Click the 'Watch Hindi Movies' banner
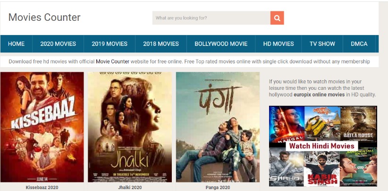Image resolution: width=388 pixels, height=191 pixels. 323,146
